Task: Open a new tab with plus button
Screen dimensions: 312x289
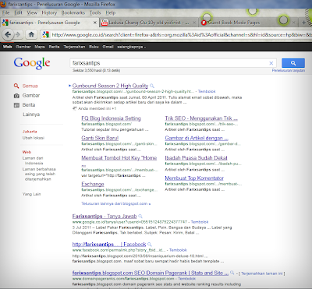Action: tap(303, 23)
